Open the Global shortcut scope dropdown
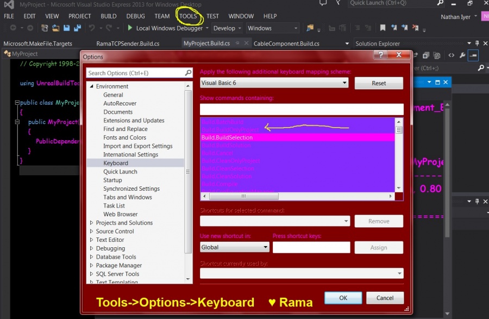Image resolution: width=489 pixels, height=319 pixels. [x=265, y=247]
